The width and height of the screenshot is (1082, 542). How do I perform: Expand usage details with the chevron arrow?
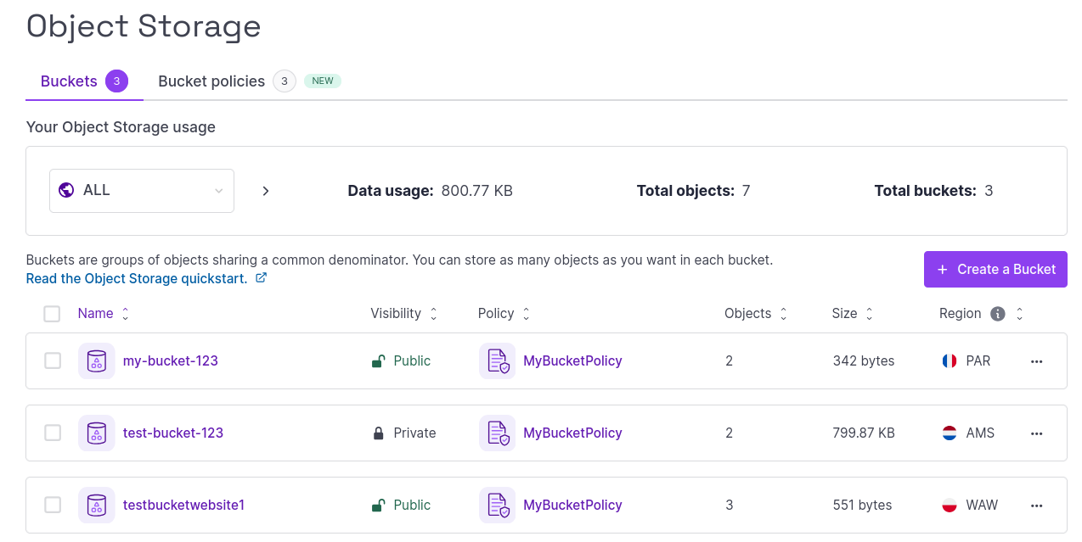tap(266, 191)
